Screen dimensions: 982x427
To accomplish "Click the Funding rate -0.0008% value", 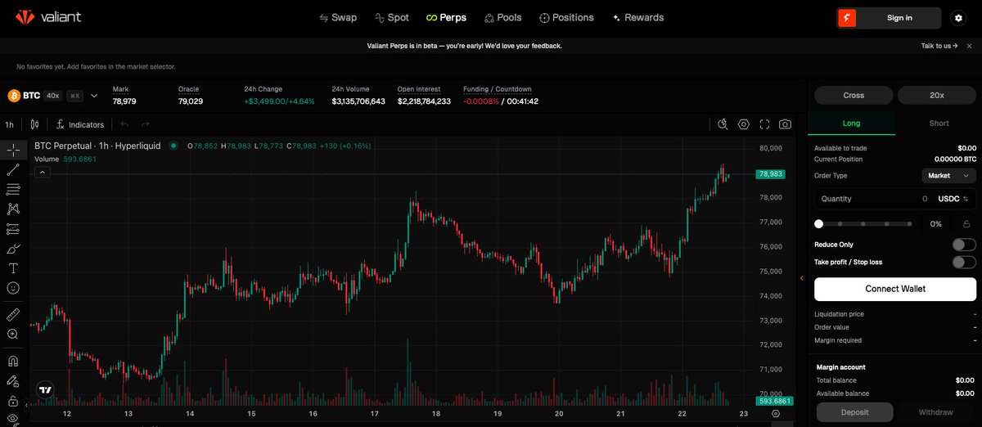I will (481, 101).
